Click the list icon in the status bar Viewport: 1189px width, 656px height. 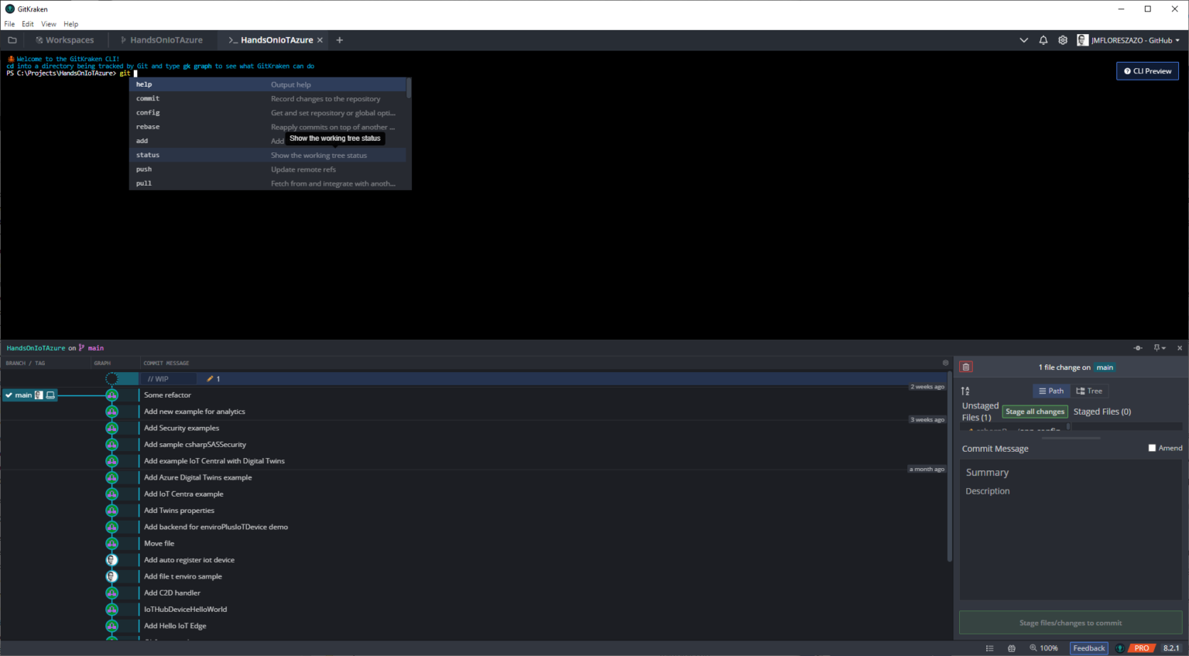coord(989,648)
